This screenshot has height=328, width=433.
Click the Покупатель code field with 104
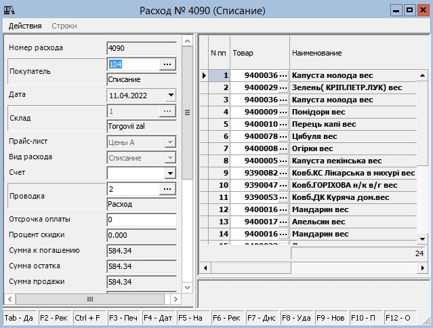pyautogui.click(x=133, y=64)
